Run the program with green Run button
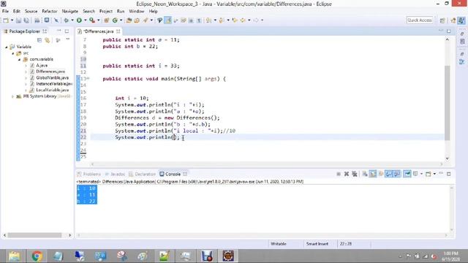468x263 pixels. pos(79,20)
